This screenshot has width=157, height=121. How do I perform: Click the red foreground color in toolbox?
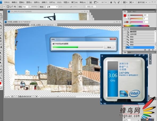pos(1,83)
